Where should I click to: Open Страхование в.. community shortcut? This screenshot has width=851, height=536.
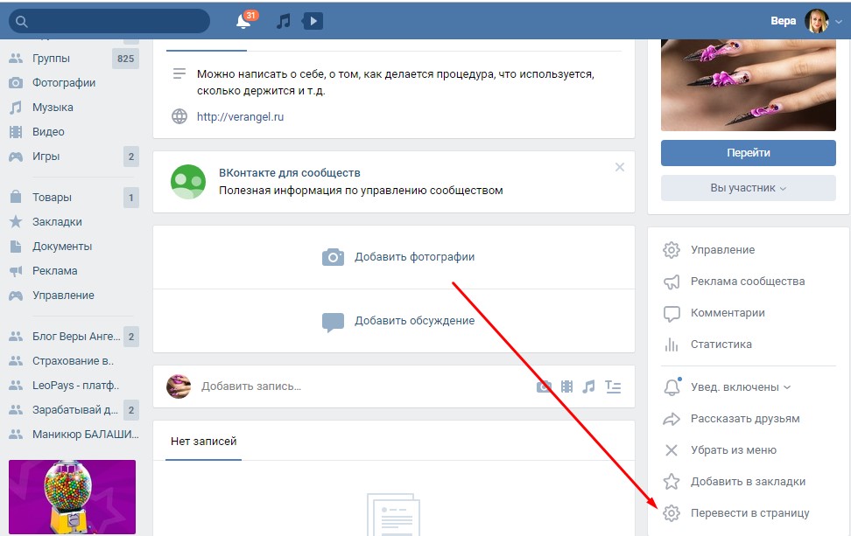pos(74,360)
